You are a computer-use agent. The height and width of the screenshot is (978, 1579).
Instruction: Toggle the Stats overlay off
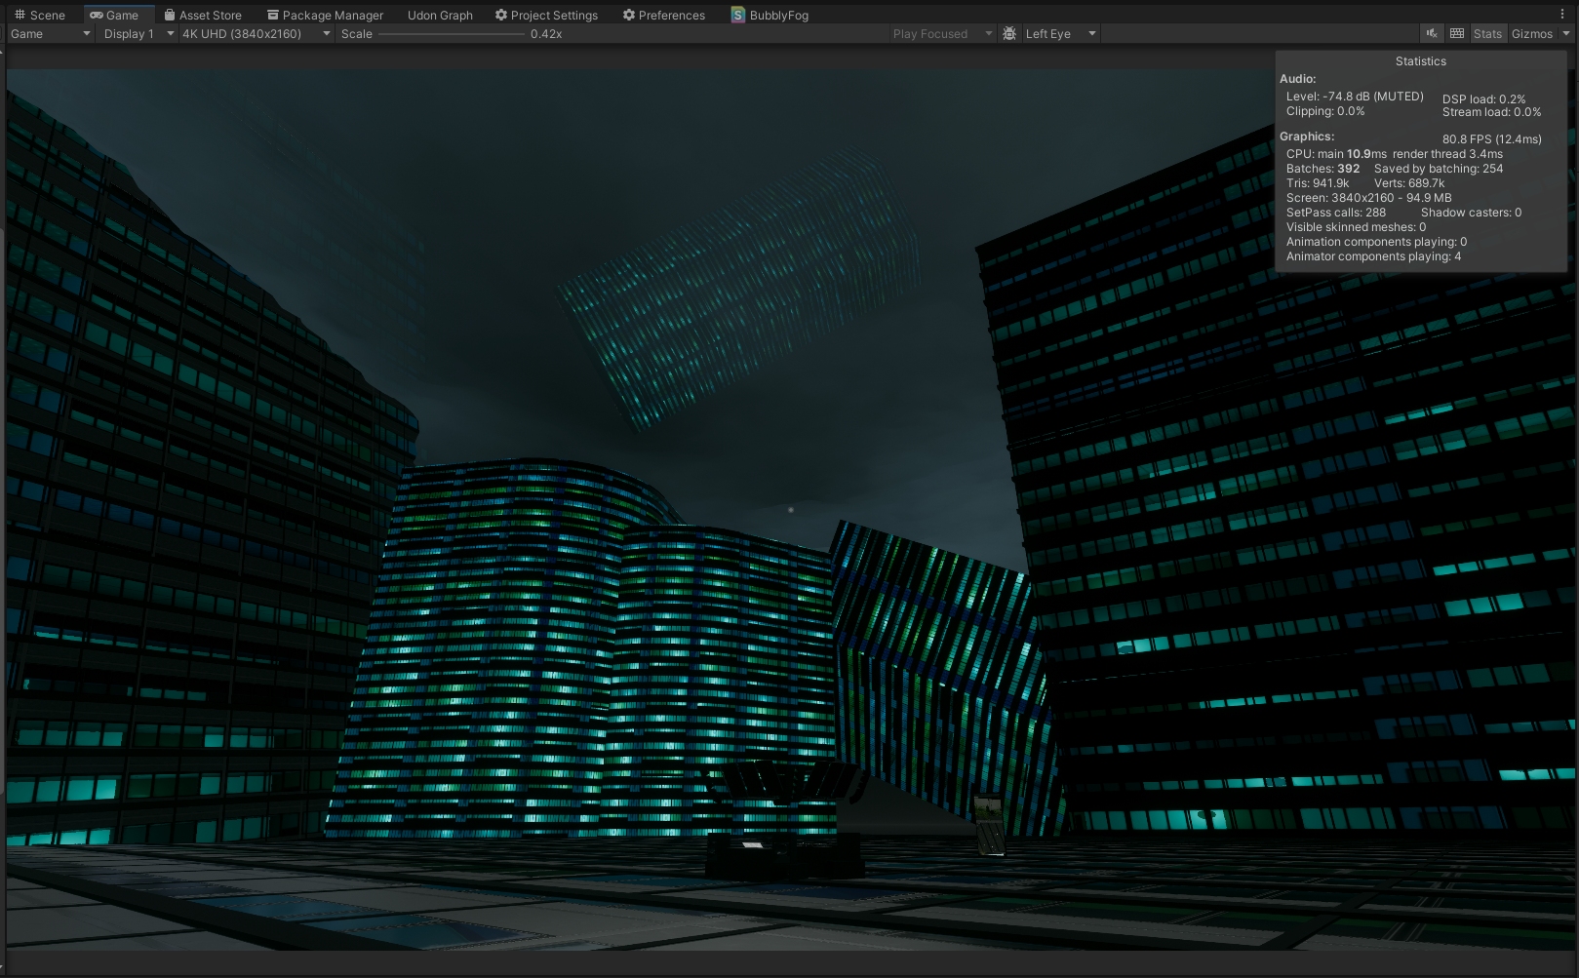point(1487,33)
